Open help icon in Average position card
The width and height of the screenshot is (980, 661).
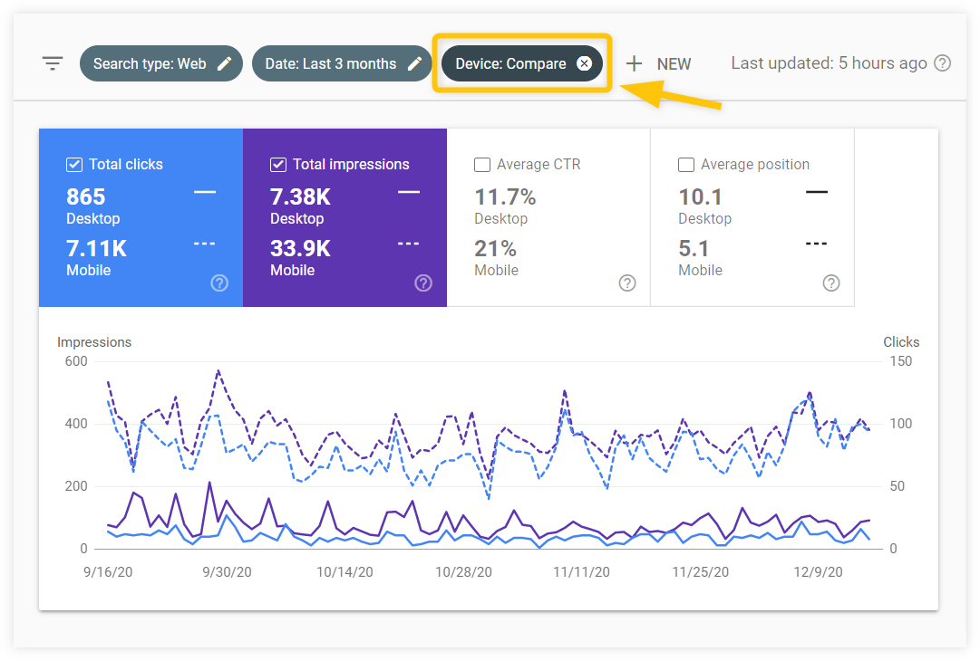click(x=831, y=283)
